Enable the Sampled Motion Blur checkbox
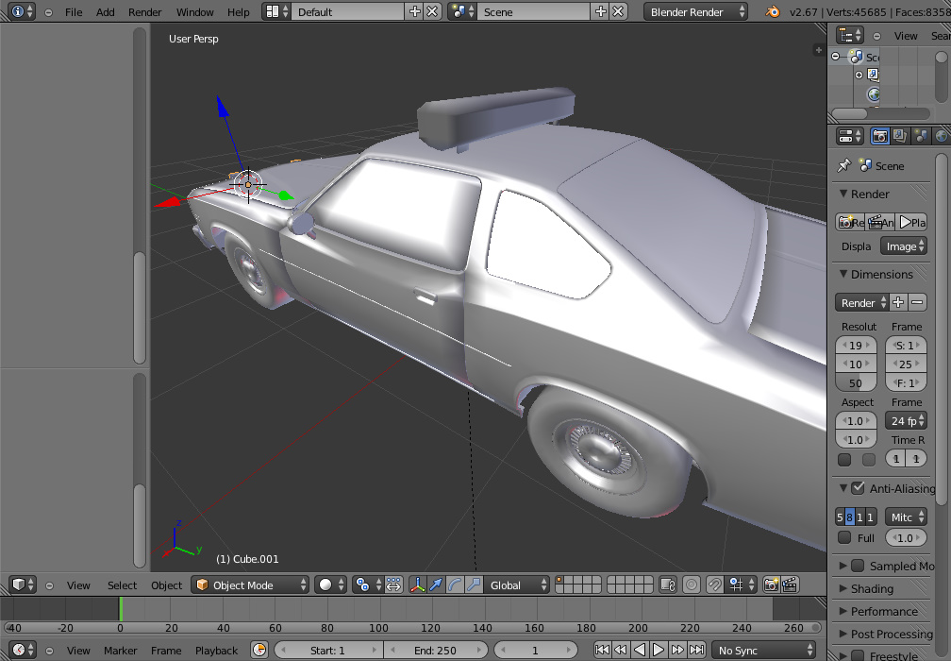Viewport: 951px width, 661px height. click(x=858, y=566)
